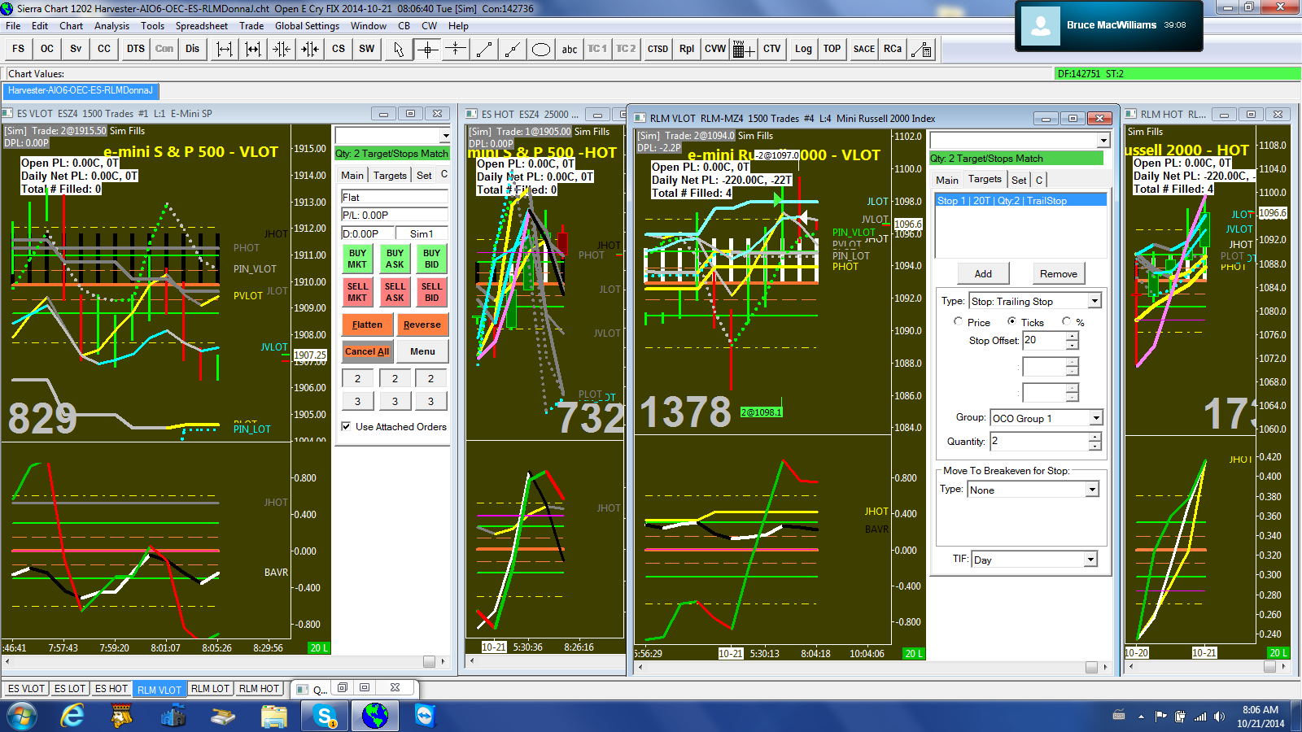Activate the chart crosshair tool
Screen dimensions: 1302x732
coord(427,49)
